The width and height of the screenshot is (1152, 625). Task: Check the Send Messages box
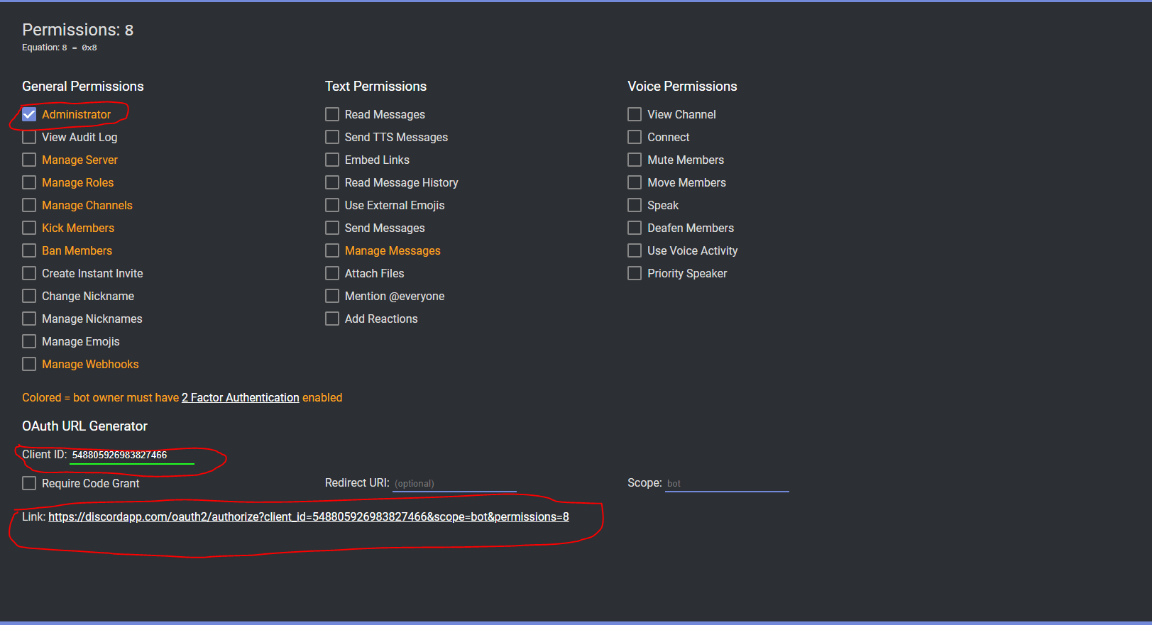click(x=332, y=228)
